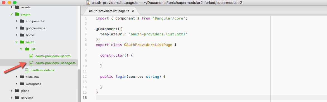This screenshot has height=102, width=327.
Task: Select oauth-providers.list.page.ts in the tree
Action: coord(56,63)
